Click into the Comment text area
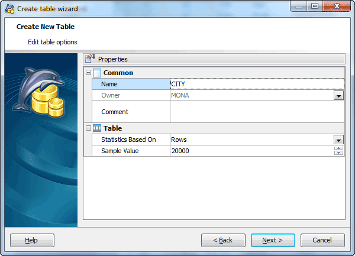Viewport: 355px width, 256px height. [256, 112]
